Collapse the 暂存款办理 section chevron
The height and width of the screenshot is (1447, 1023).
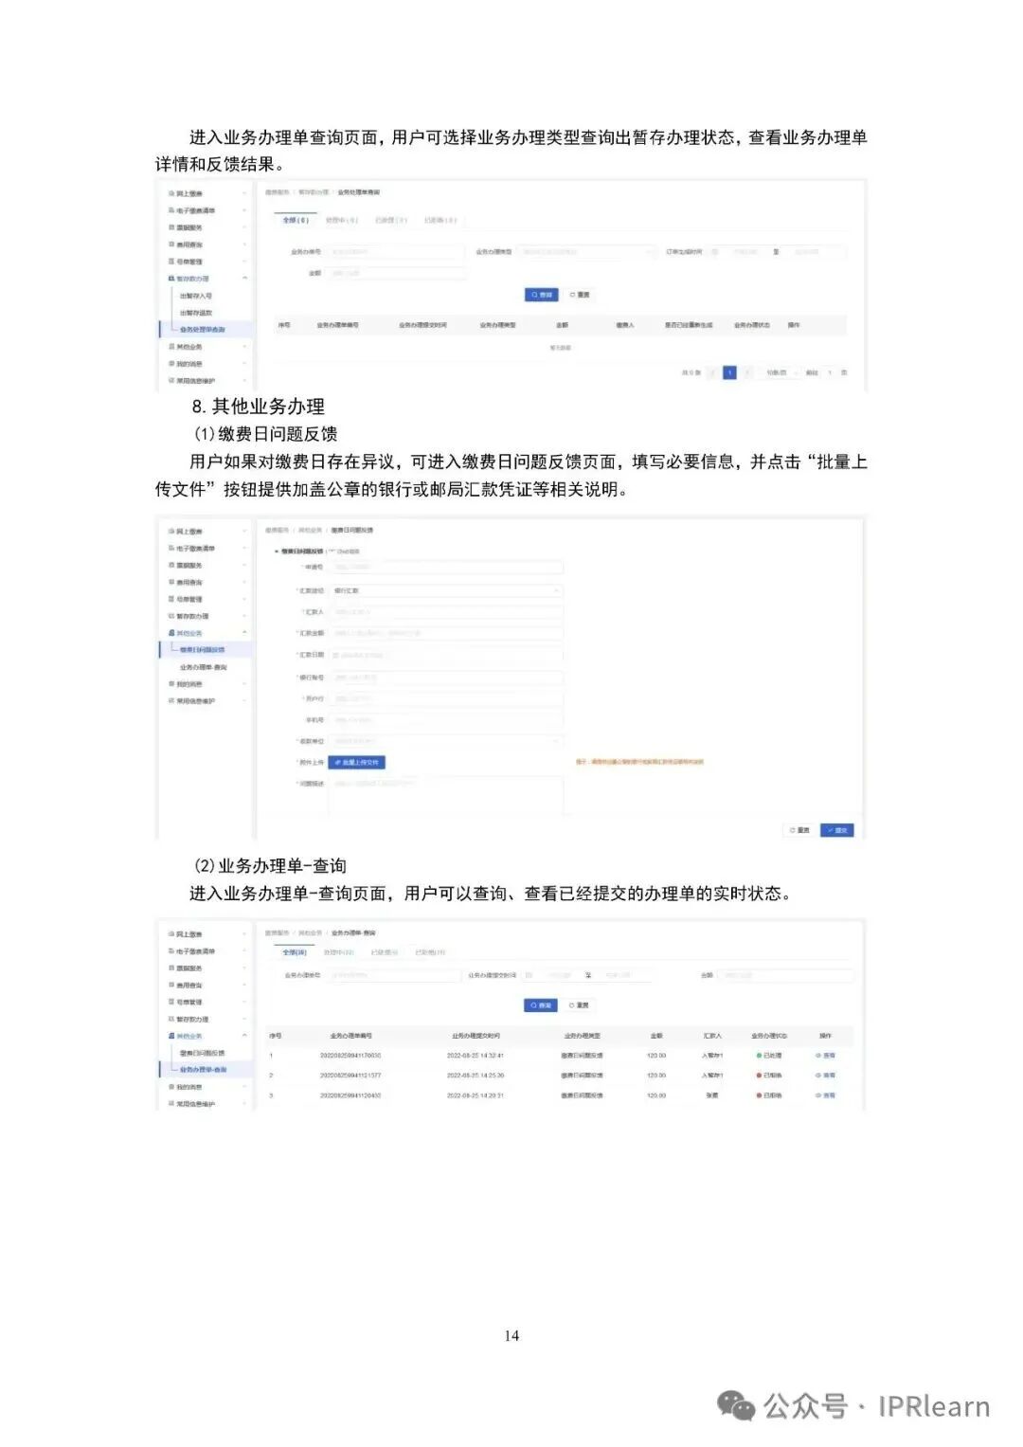click(x=244, y=278)
